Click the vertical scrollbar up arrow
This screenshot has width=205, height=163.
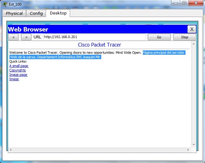[194, 44]
